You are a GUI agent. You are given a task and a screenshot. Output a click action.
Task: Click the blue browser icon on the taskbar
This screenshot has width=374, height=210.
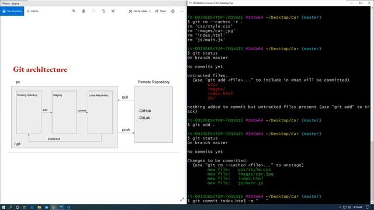[32, 207]
